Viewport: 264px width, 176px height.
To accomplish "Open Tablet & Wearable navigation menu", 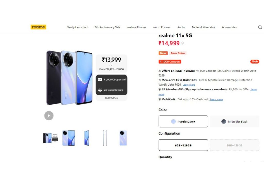I will click(203, 27).
